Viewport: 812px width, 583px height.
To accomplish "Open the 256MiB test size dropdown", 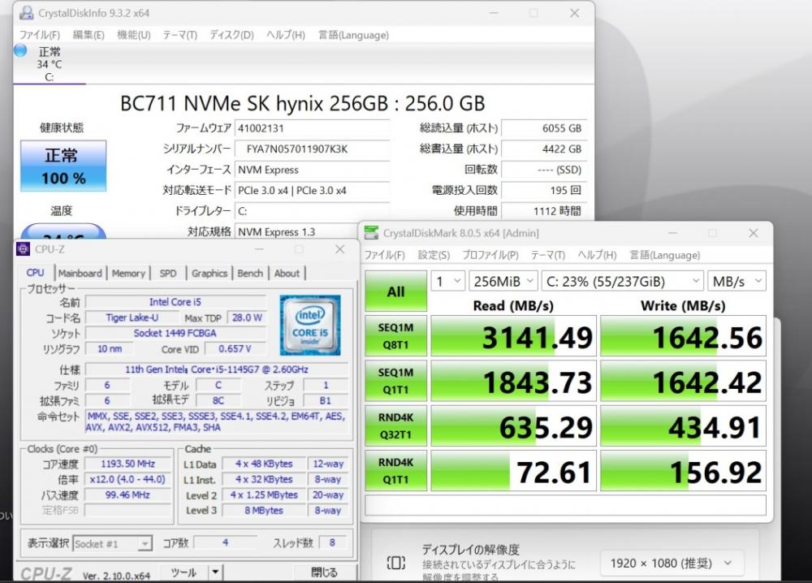I will click(503, 281).
